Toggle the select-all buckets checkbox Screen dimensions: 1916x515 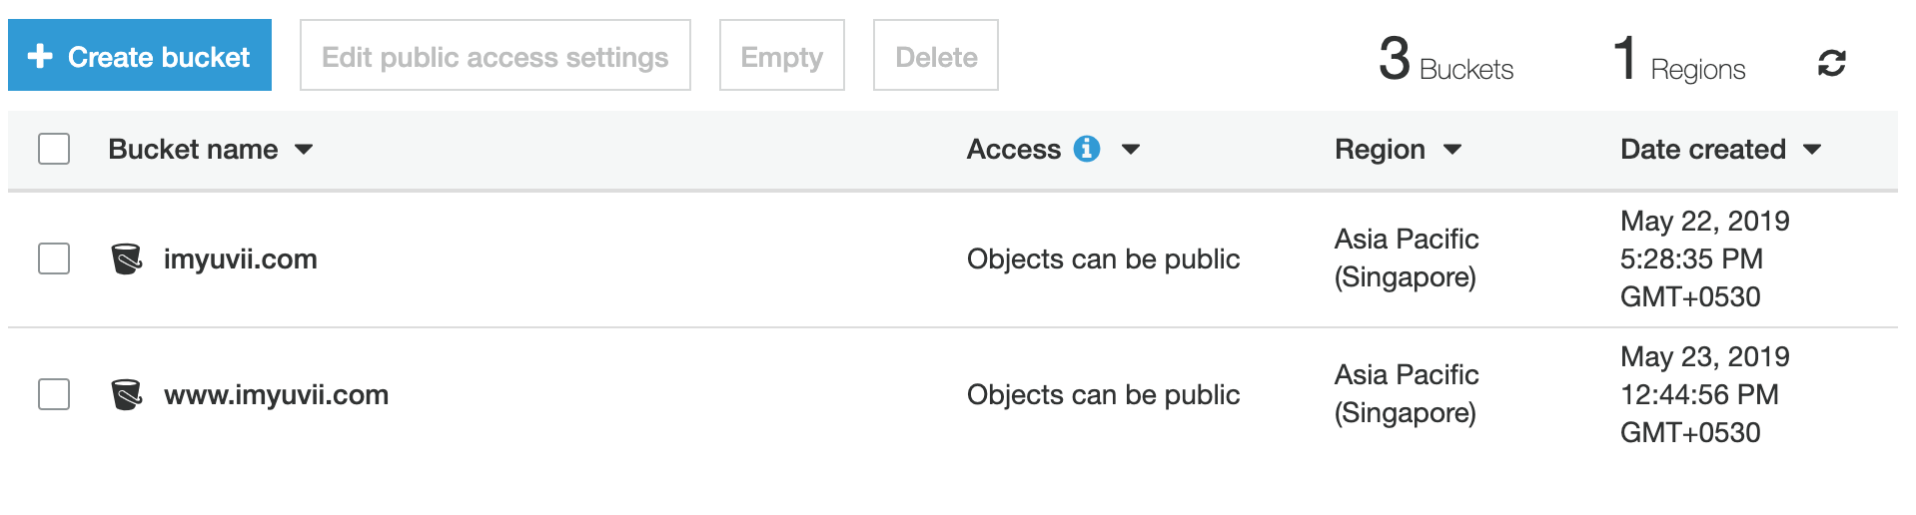tap(54, 149)
